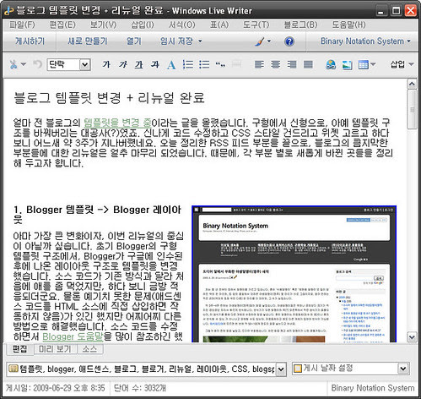Viewport: 421px width, 399px height.
Task: Insert hyperlink globe icon
Action: coord(331,65)
